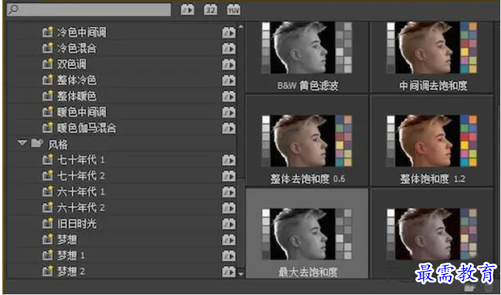This screenshot has height=295, width=501.
Task: Click the New Custom Bin folder icon
Action: point(470,287)
